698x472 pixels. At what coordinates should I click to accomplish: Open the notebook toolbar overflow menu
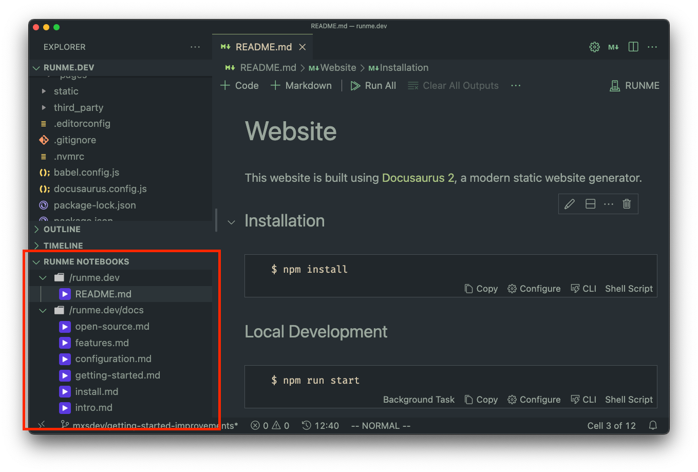click(x=516, y=85)
